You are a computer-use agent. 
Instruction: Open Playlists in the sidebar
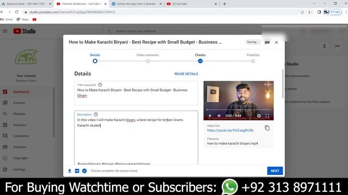point(20,114)
